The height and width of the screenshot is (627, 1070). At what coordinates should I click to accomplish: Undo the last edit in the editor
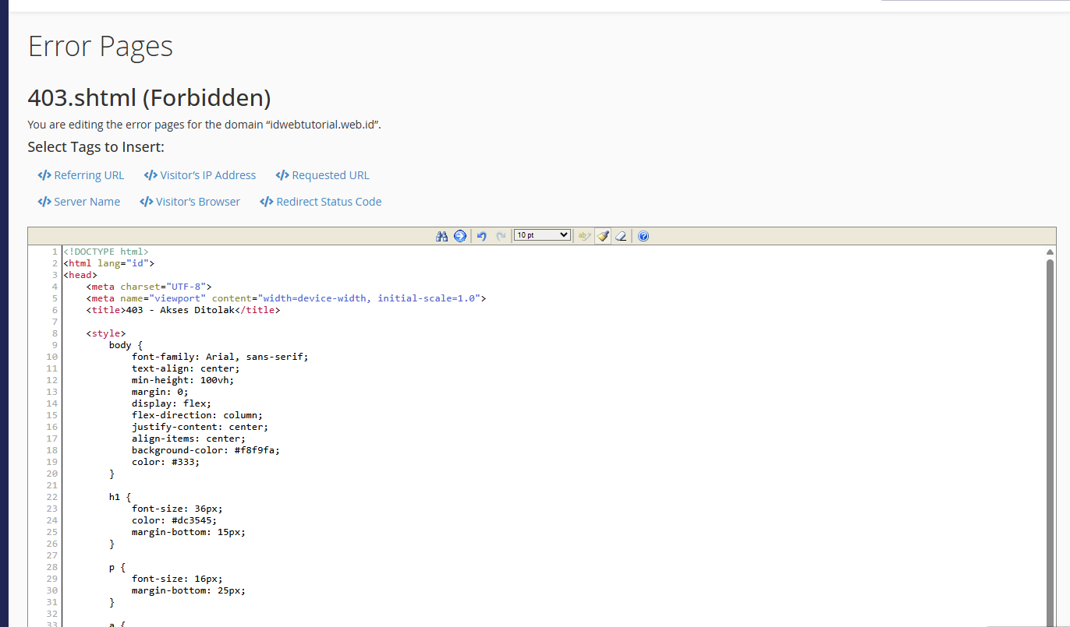click(482, 236)
